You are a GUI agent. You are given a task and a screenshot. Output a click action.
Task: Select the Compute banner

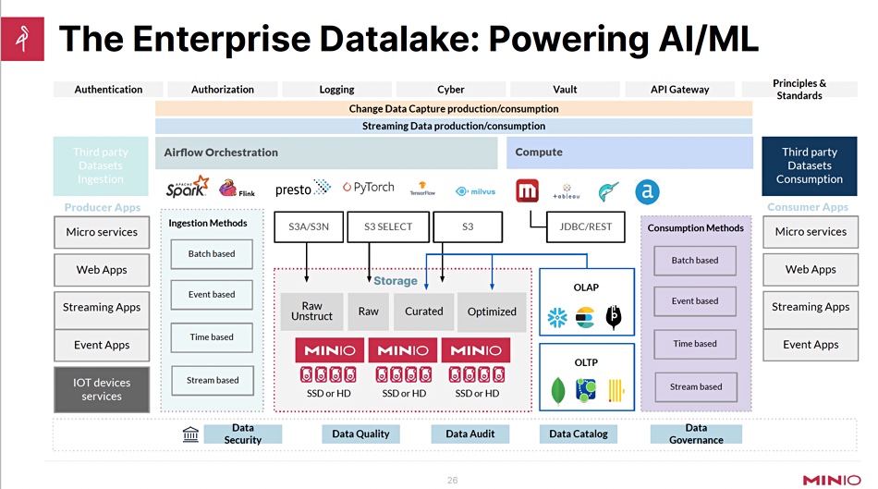tap(630, 153)
